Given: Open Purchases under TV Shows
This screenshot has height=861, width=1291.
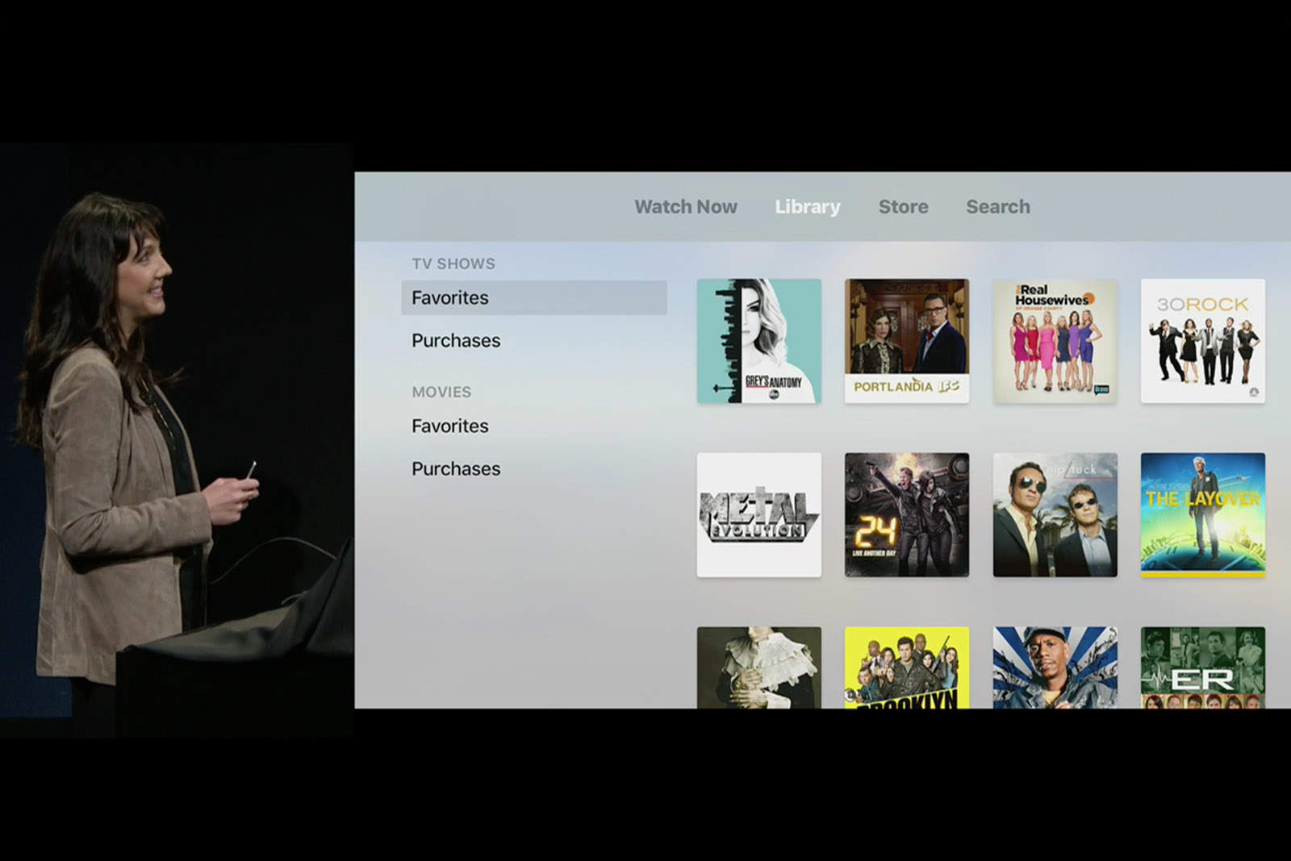Looking at the screenshot, I should click(x=456, y=340).
